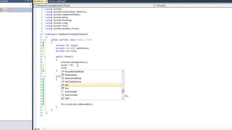Select Categorized view icon in Properties panel
The width and height of the screenshot is (232, 130).
coord(1,10)
